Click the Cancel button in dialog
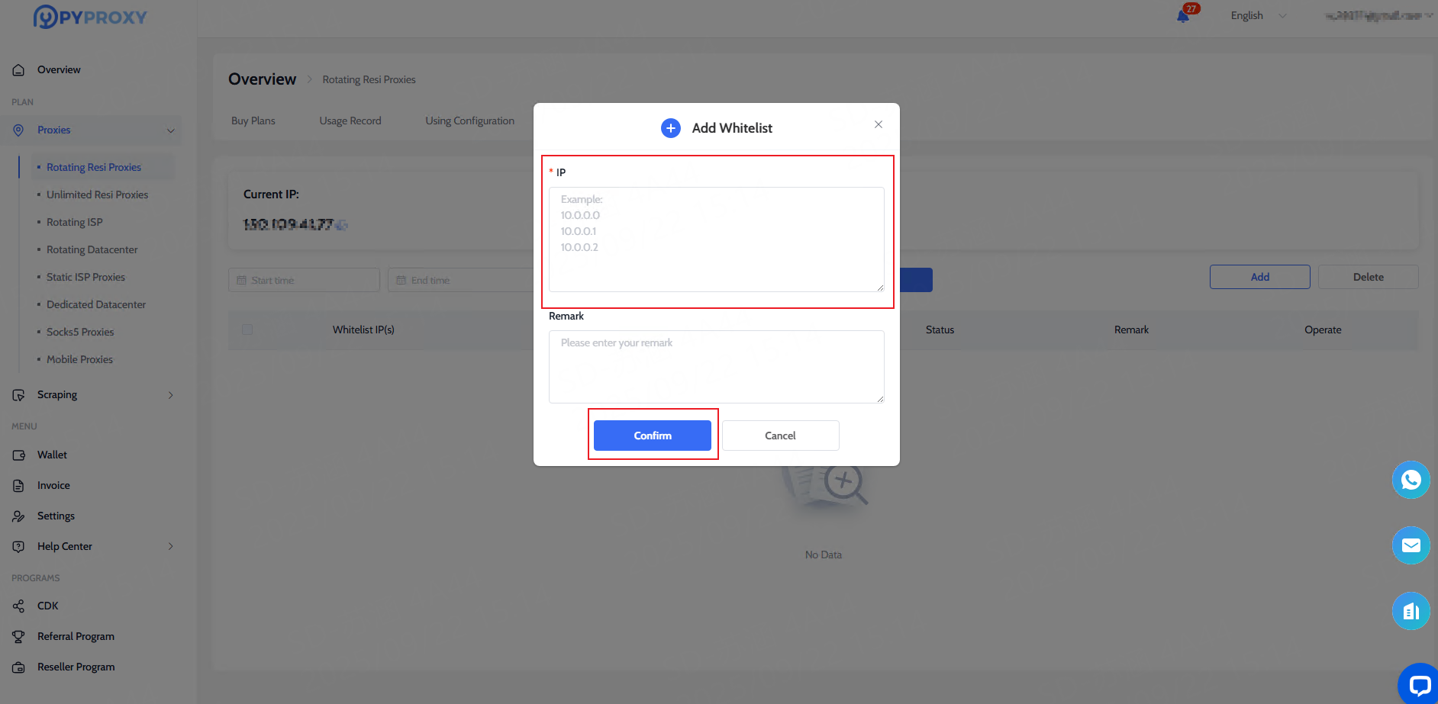Image resolution: width=1438 pixels, height=704 pixels. coord(780,436)
